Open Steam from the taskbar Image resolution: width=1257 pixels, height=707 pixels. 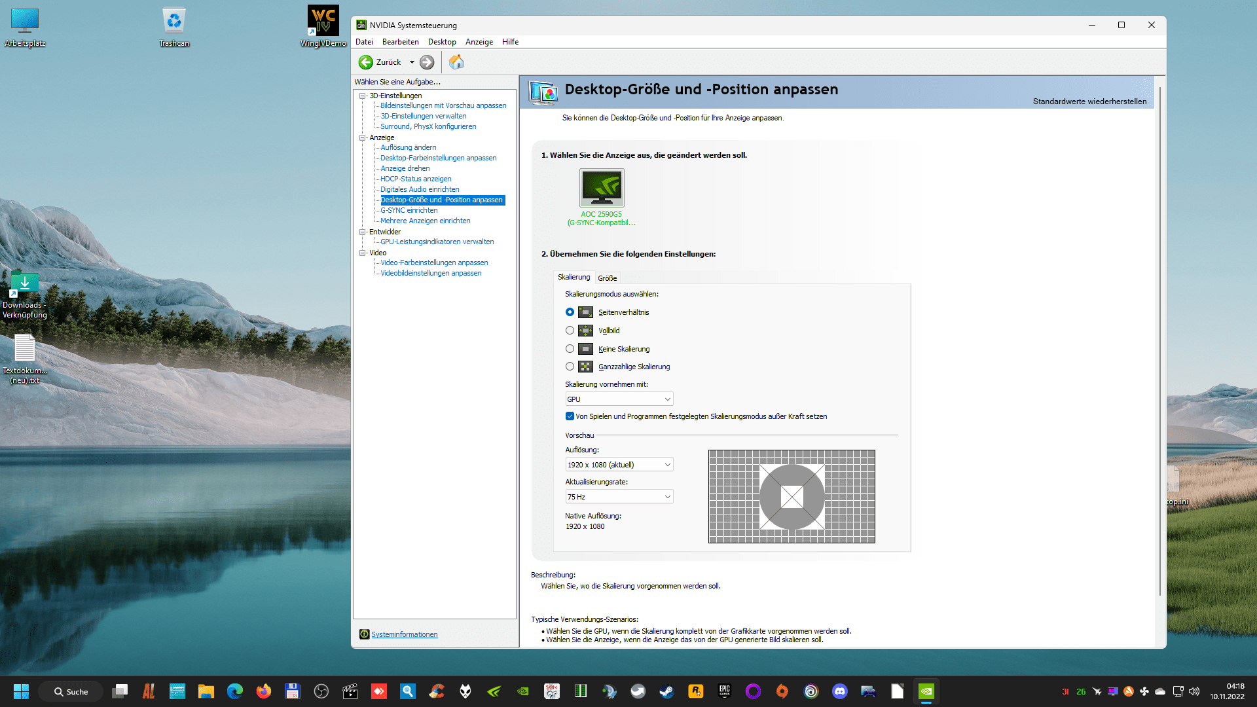pos(666,691)
